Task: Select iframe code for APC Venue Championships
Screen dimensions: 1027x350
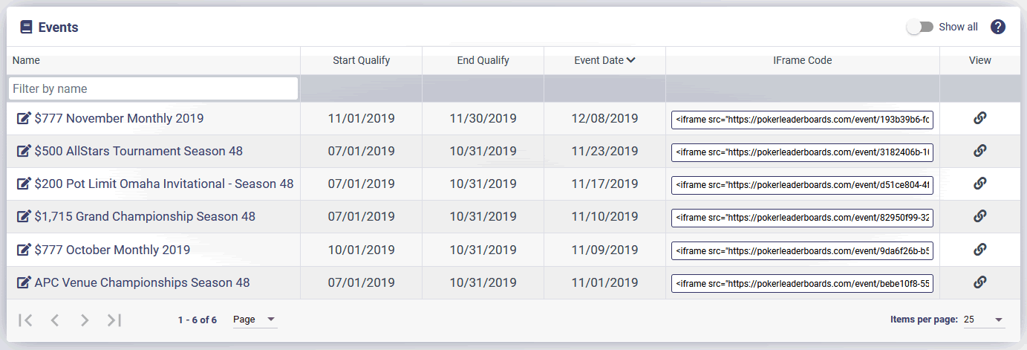Action: click(x=802, y=283)
